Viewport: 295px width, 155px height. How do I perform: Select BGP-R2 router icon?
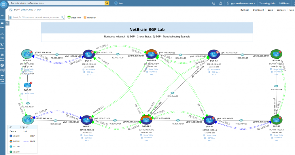(x=86, y=120)
